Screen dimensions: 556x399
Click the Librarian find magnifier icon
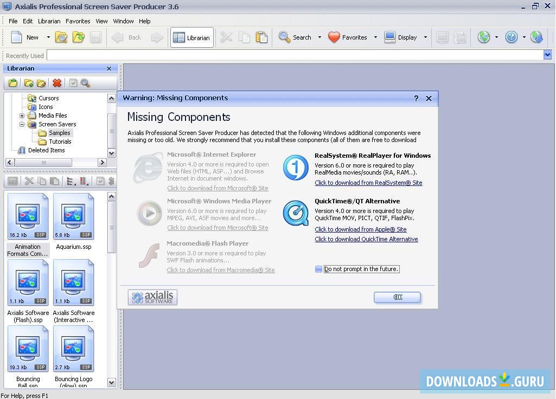pyautogui.click(x=85, y=83)
